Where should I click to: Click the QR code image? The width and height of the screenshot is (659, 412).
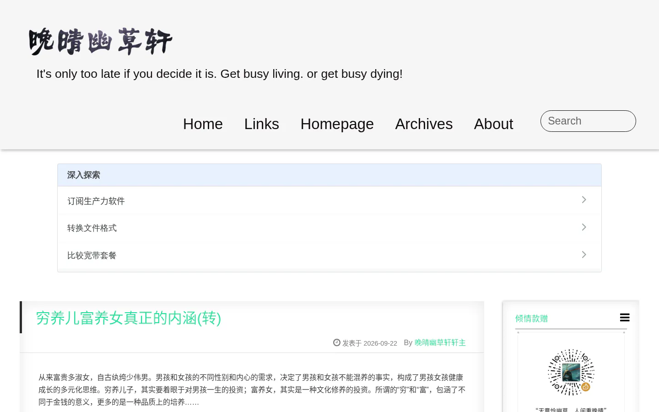(x=571, y=372)
